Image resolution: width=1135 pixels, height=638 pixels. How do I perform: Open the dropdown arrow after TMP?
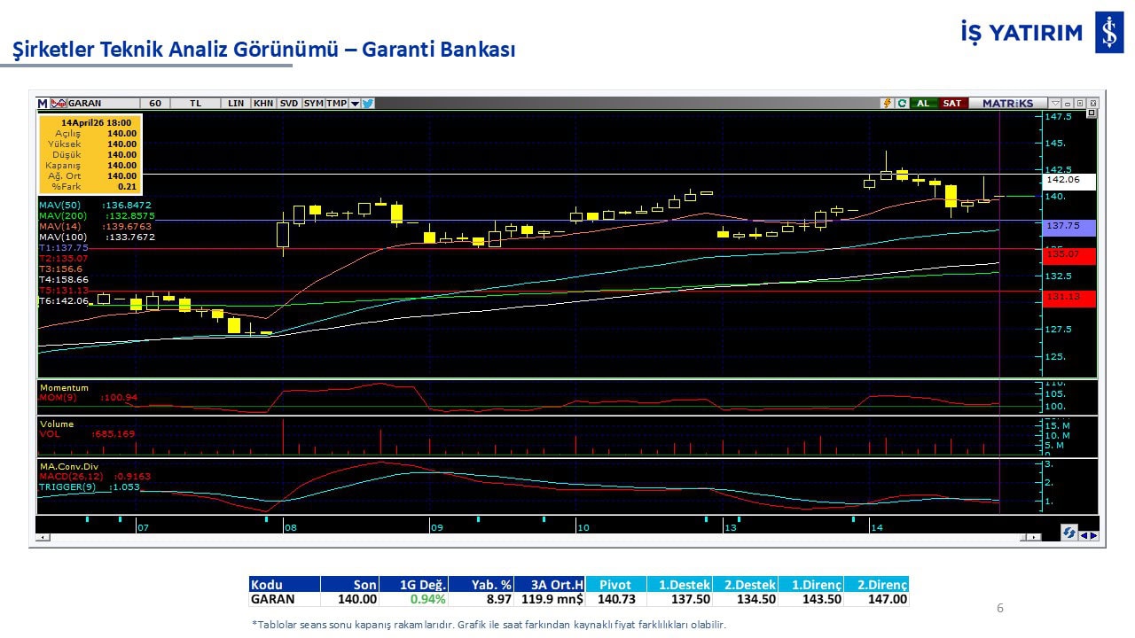355,104
